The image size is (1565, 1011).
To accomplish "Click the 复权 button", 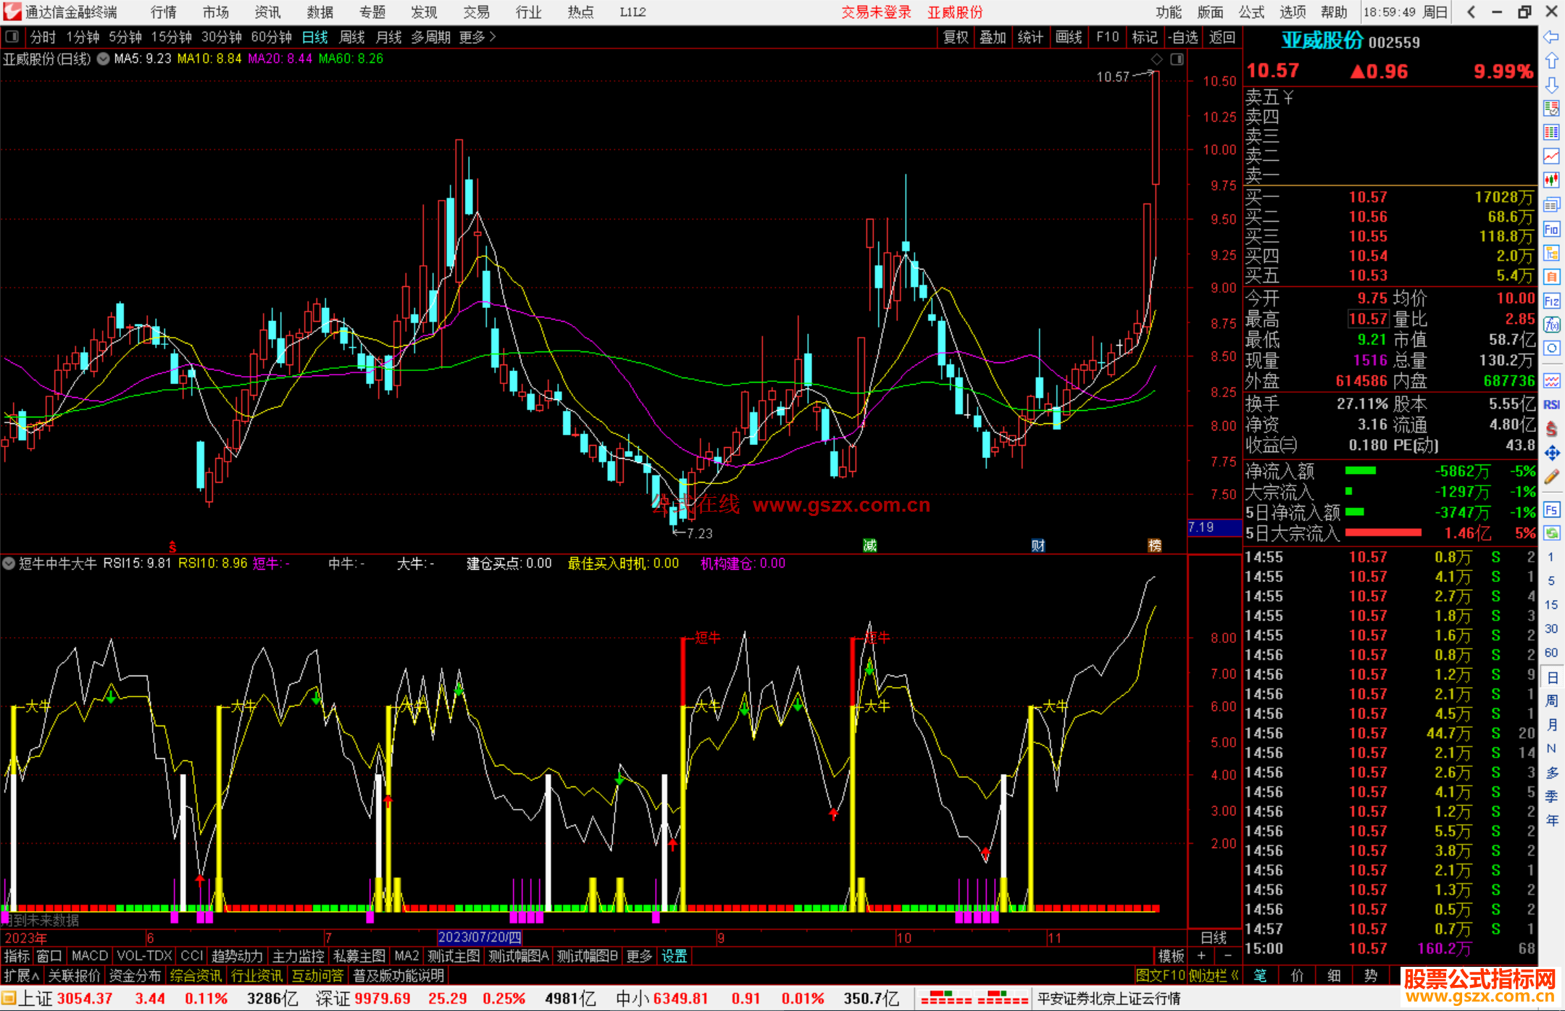I will [955, 37].
